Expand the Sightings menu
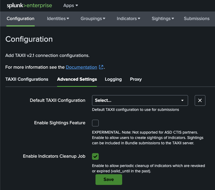The image size is (215, 190). tap(163, 18)
